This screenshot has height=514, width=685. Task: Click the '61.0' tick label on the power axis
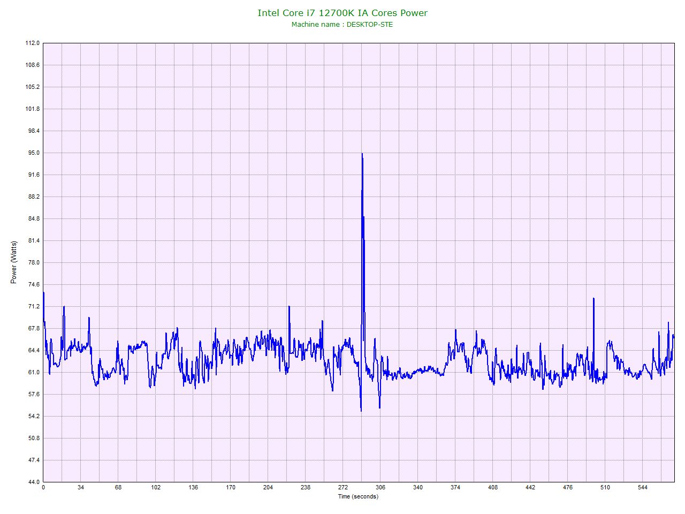pyautogui.click(x=33, y=372)
